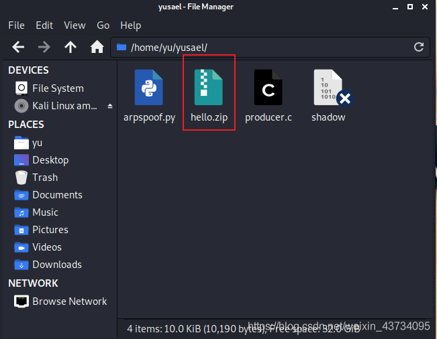Open the File menu

pos(16,25)
